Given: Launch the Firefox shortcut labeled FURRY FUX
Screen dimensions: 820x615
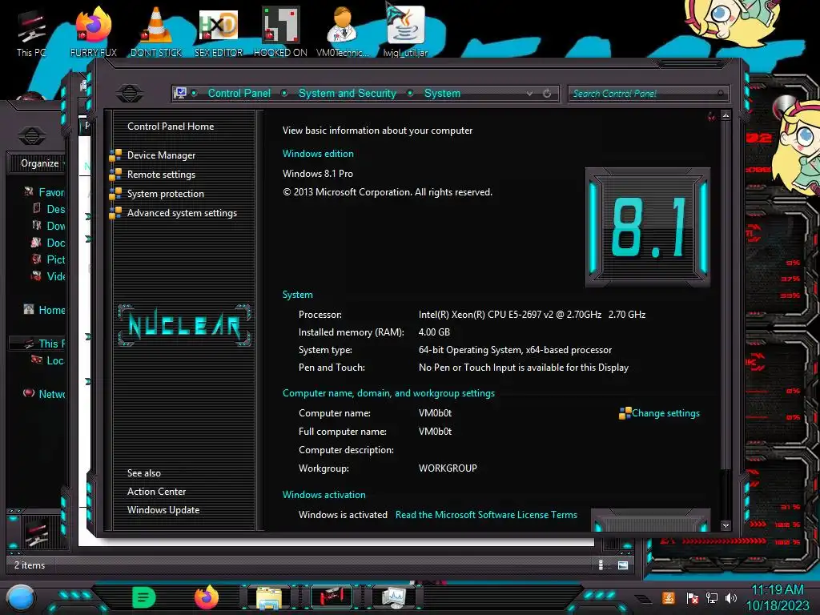Looking at the screenshot, I should [94, 31].
